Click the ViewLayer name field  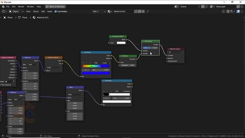225,7
